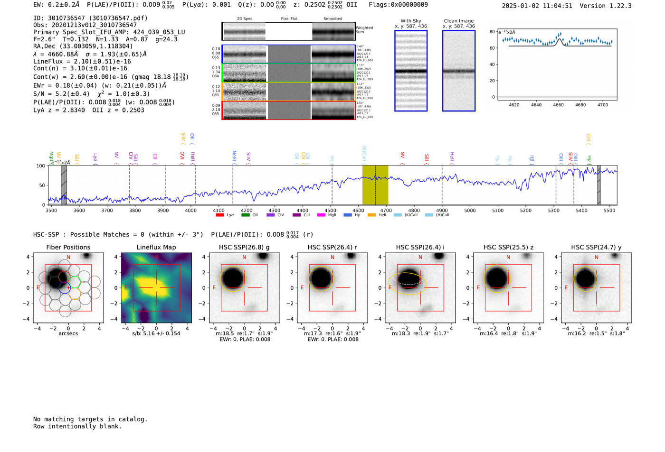Viewport: 665px width, 452px height.
Task: Click the hatched gray region near 3550
Action: point(64,185)
